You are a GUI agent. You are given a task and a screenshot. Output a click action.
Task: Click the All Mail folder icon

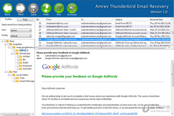point(21,57)
